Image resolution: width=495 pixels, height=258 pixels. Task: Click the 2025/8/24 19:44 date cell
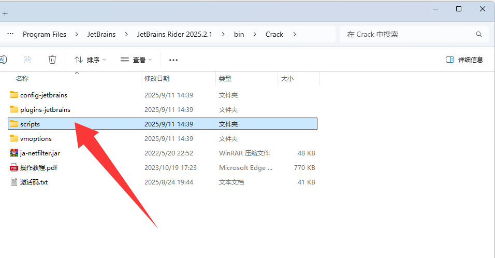click(x=169, y=182)
